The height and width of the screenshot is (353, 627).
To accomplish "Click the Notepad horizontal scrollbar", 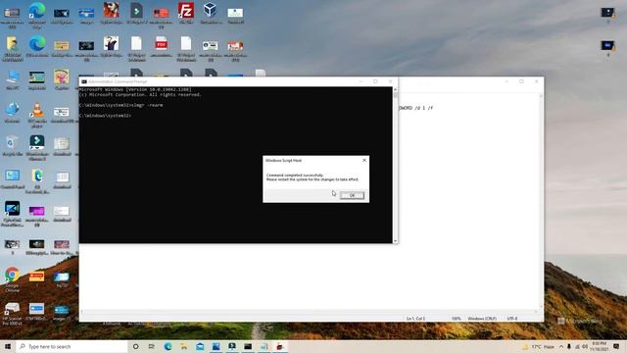I will click(x=309, y=312).
